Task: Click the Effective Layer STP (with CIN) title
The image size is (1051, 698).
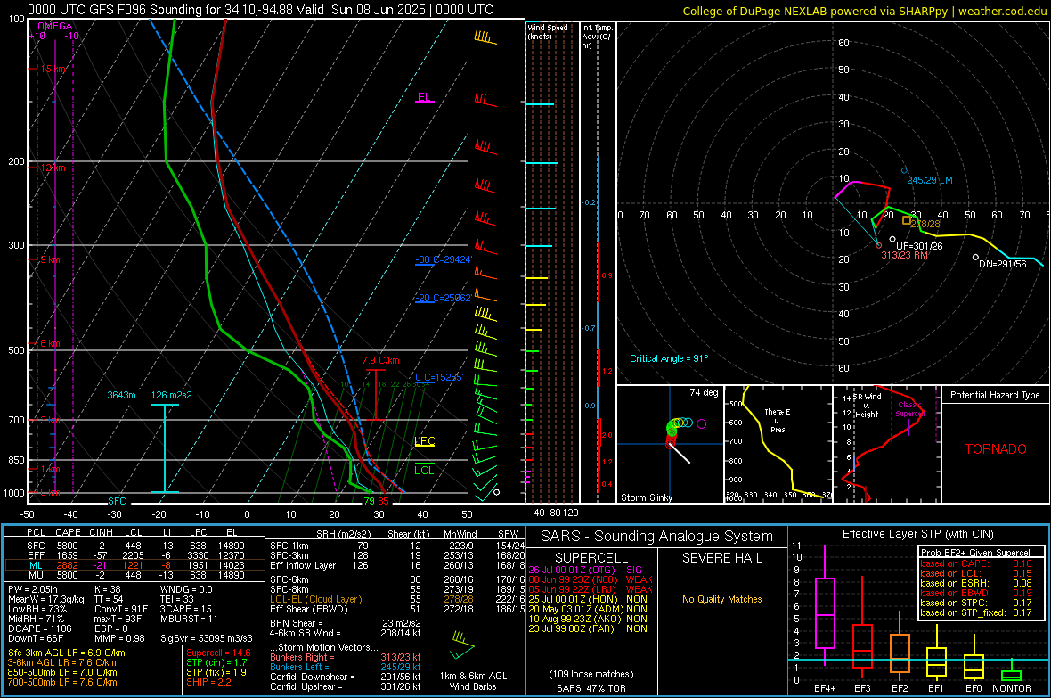Action: pyautogui.click(x=917, y=534)
